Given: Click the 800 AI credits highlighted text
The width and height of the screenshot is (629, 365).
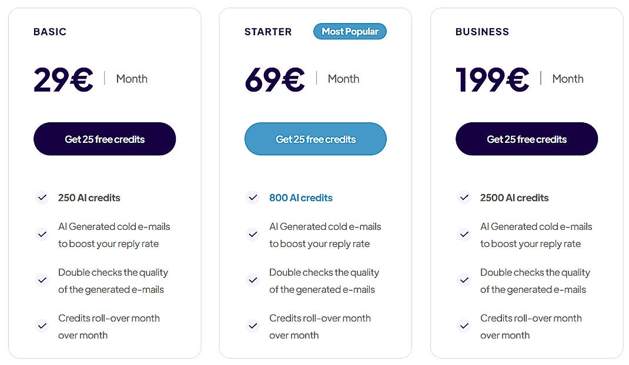Looking at the screenshot, I should pyautogui.click(x=301, y=197).
